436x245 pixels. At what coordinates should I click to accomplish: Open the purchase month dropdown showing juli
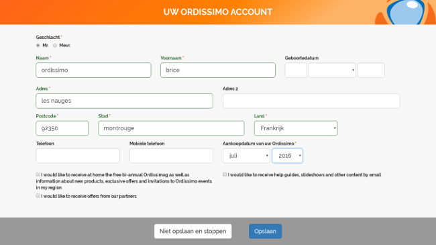pyautogui.click(x=246, y=156)
